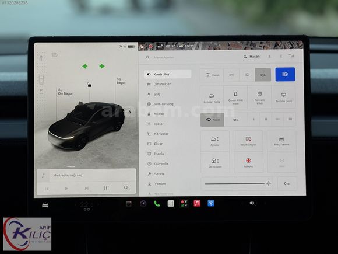Toggle the blue high beam button

point(285,74)
